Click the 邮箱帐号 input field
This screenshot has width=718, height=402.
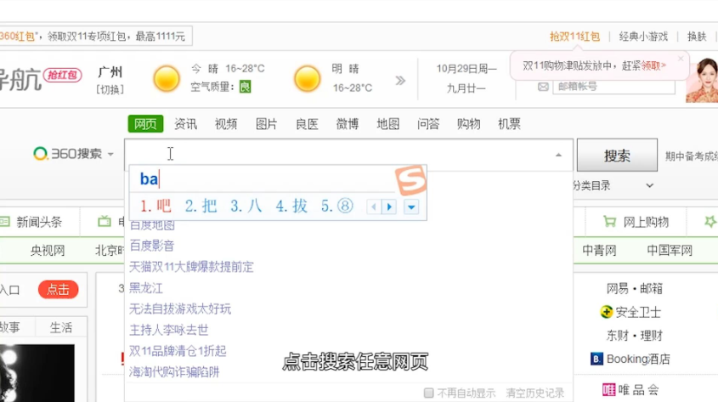tap(612, 87)
